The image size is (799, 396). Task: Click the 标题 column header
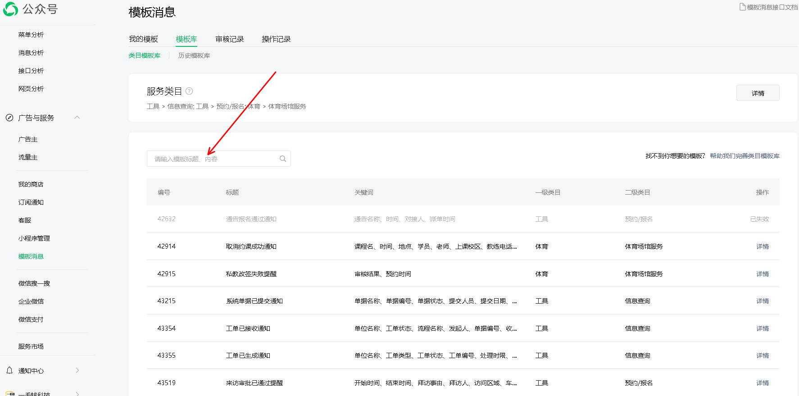[x=232, y=192]
